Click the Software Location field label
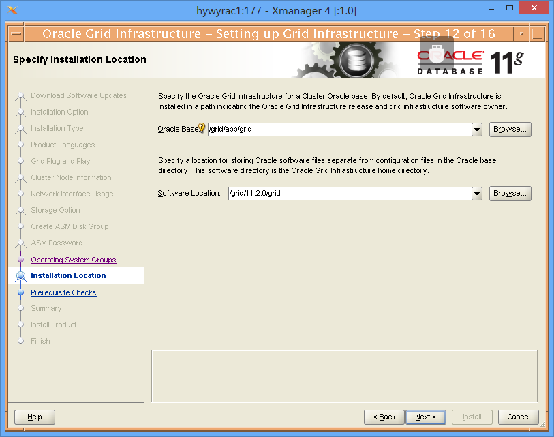Viewport: 554px width, 437px height. 189,193
